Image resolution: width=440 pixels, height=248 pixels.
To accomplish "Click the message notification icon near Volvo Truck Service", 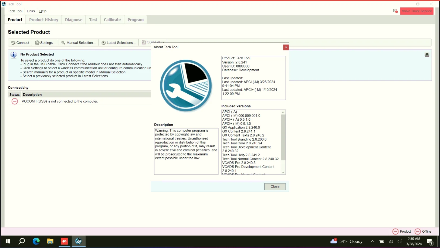I will [395, 11].
